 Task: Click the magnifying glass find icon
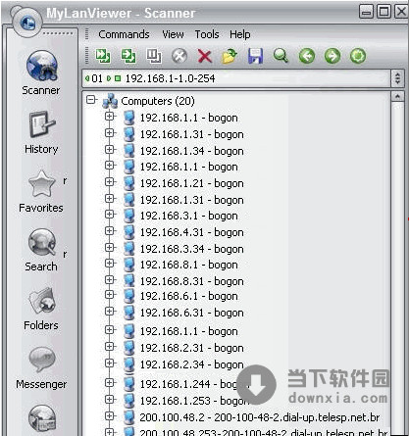point(281,56)
